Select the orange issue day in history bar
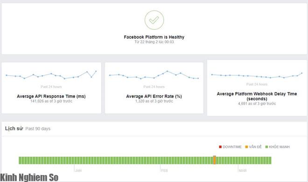This screenshot has height=182, width=308. [215, 160]
